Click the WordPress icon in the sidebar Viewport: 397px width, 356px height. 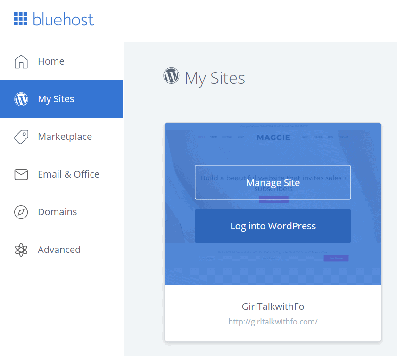point(21,99)
